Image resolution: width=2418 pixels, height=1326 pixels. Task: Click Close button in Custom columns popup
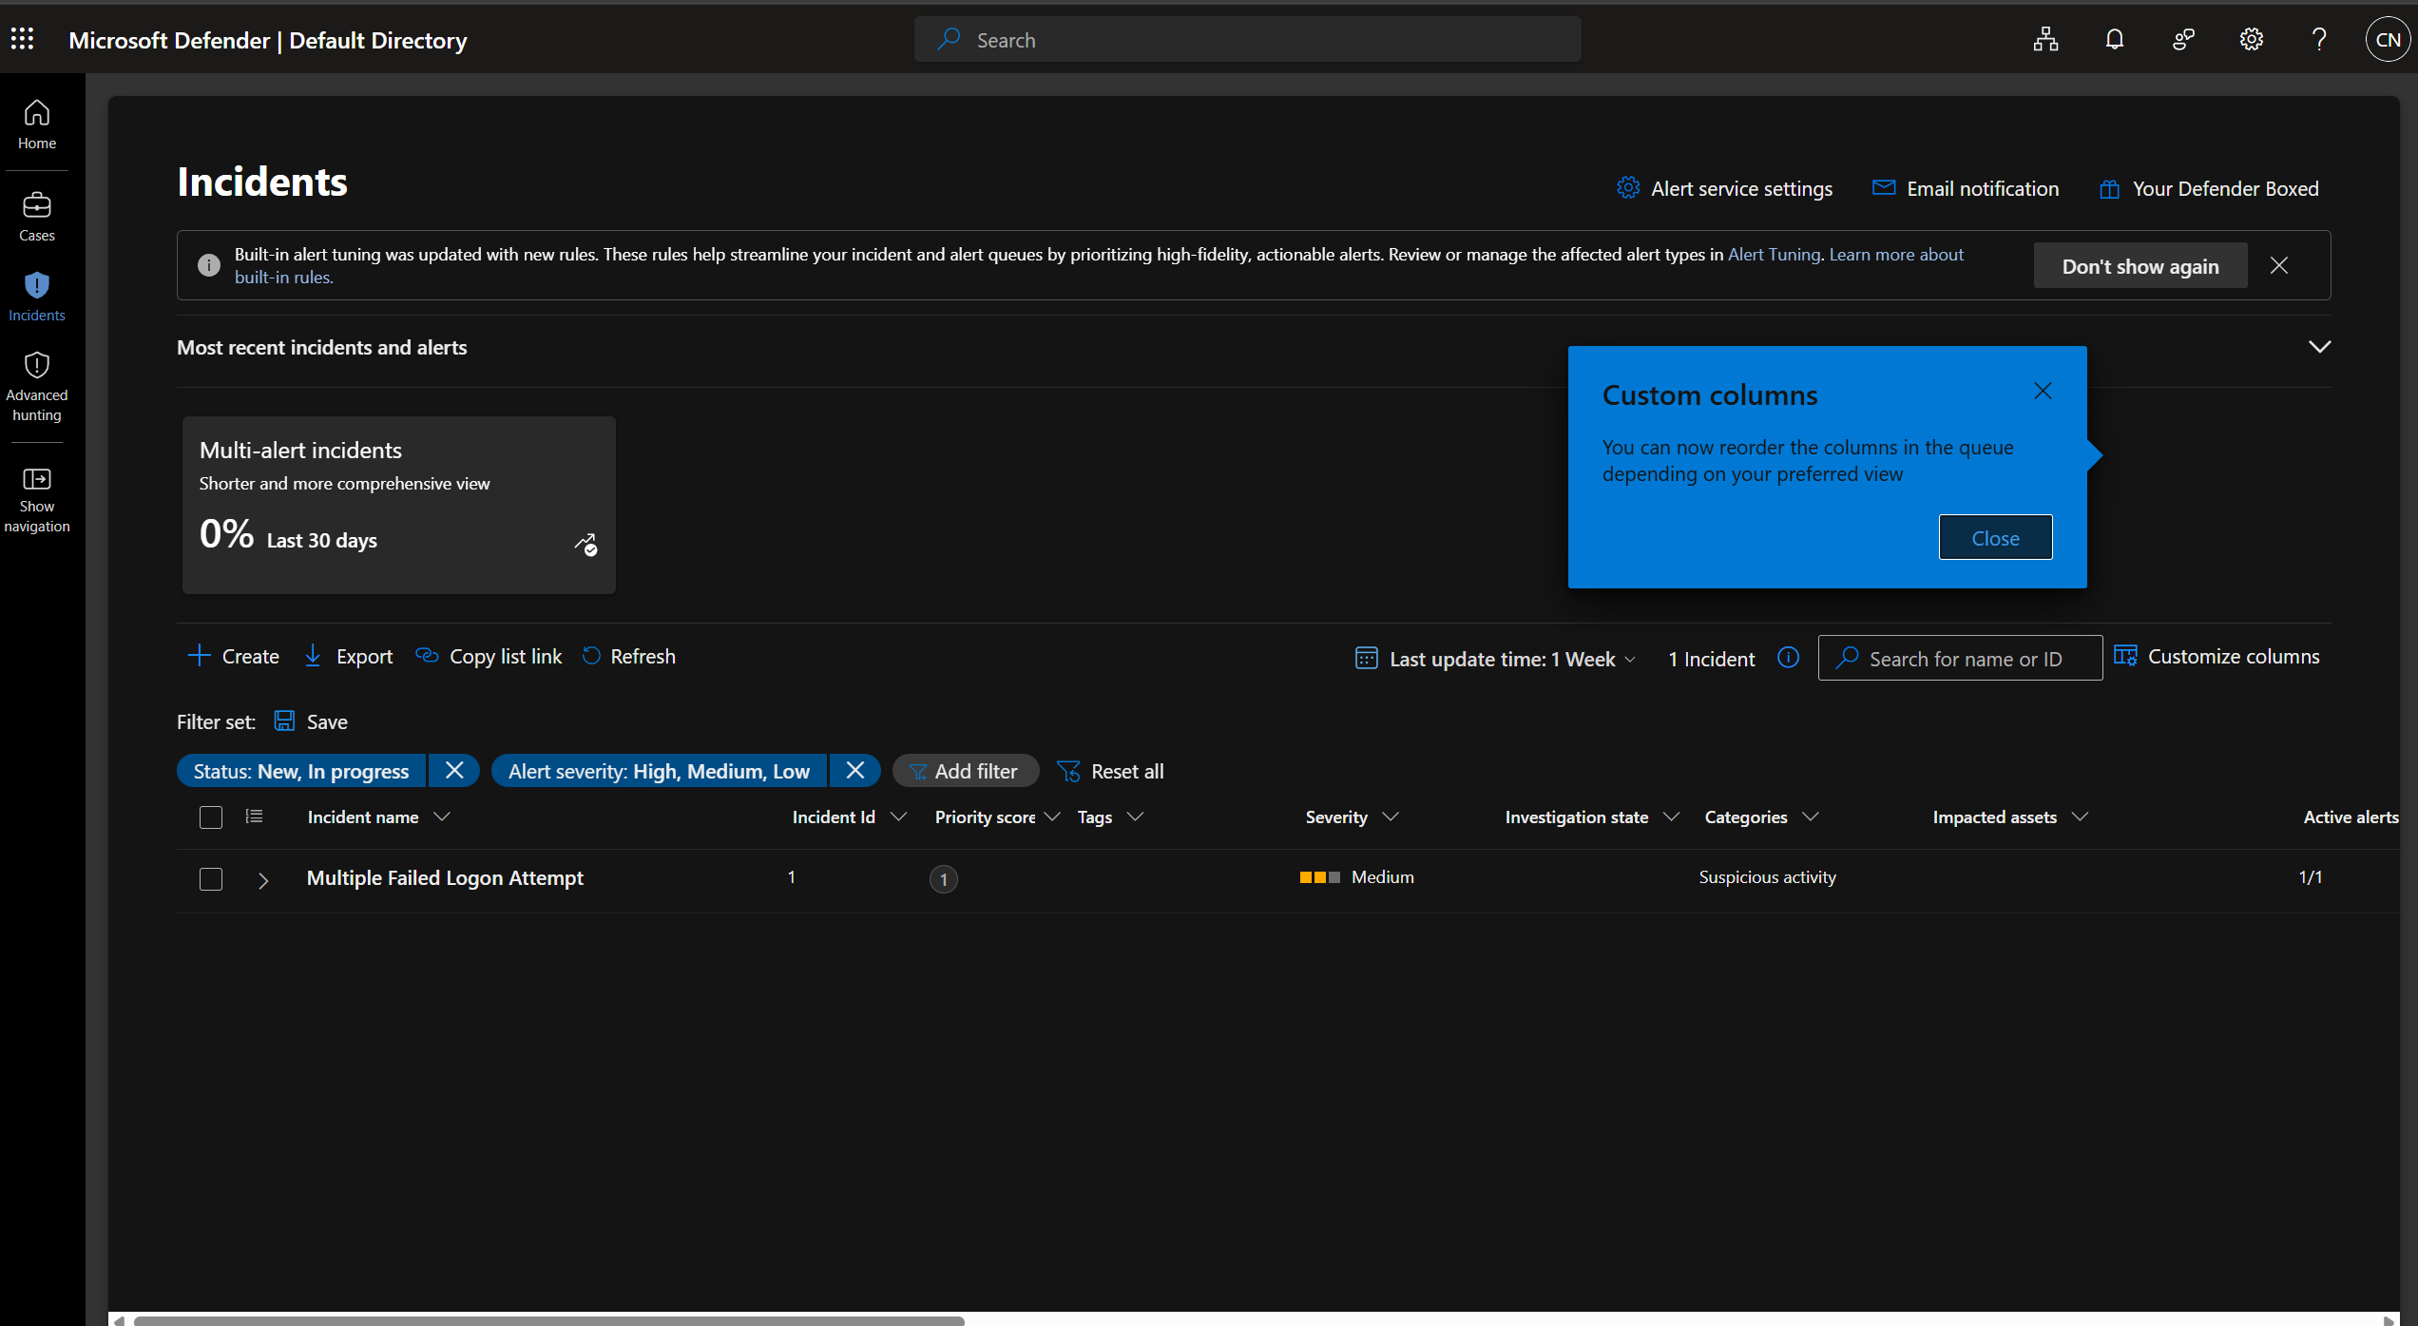pyautogui.click(x=1995, y=537)
